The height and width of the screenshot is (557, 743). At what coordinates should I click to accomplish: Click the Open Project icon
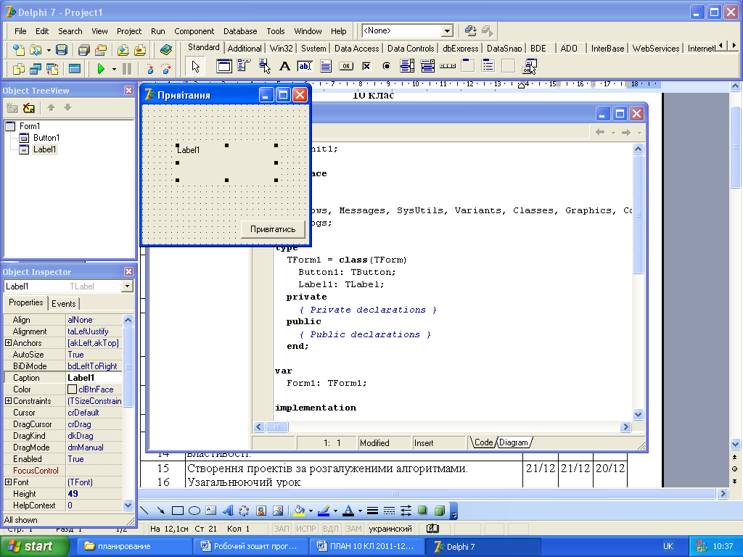coord(100,49)
